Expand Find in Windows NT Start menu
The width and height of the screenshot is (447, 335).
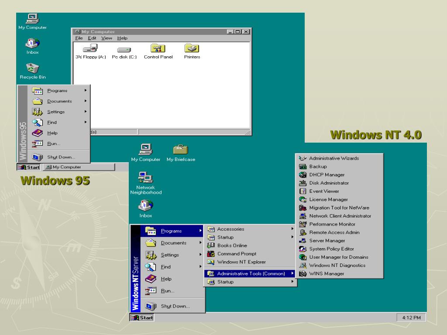tap(172, 267)
